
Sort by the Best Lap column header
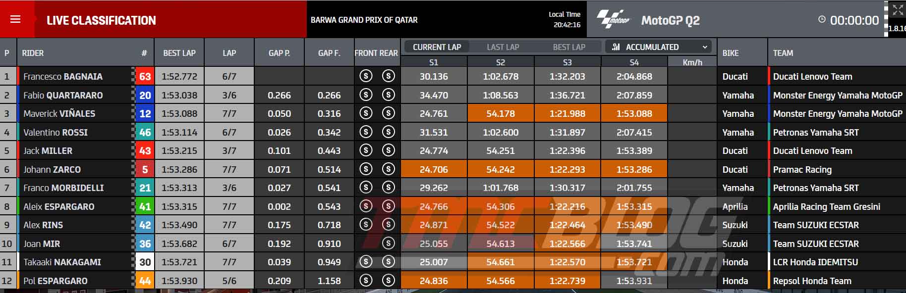[x=179, y=52]
